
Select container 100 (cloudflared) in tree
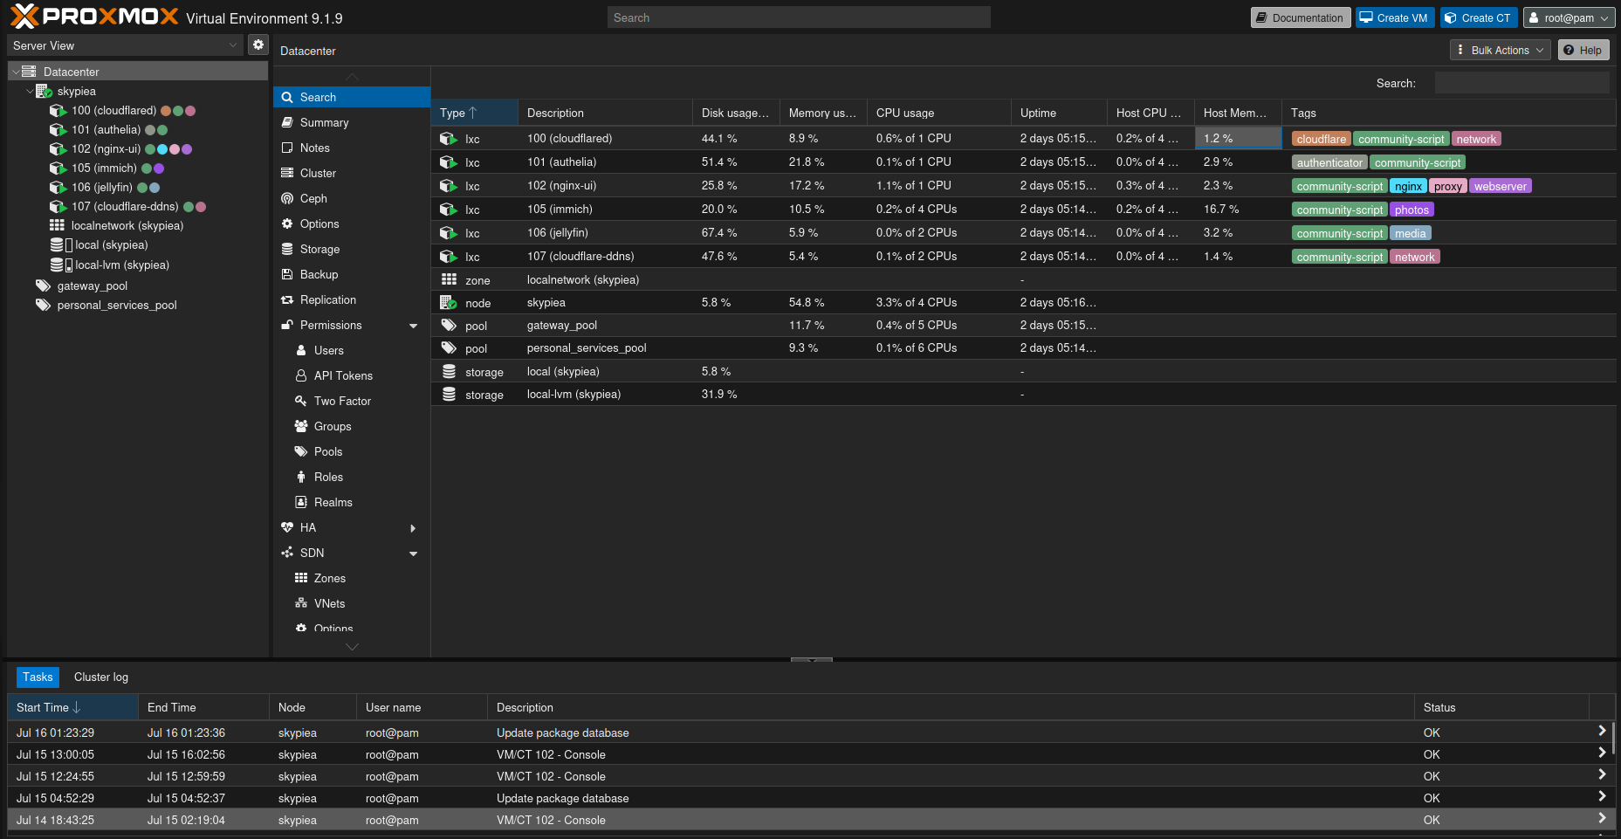coord(113,111)
